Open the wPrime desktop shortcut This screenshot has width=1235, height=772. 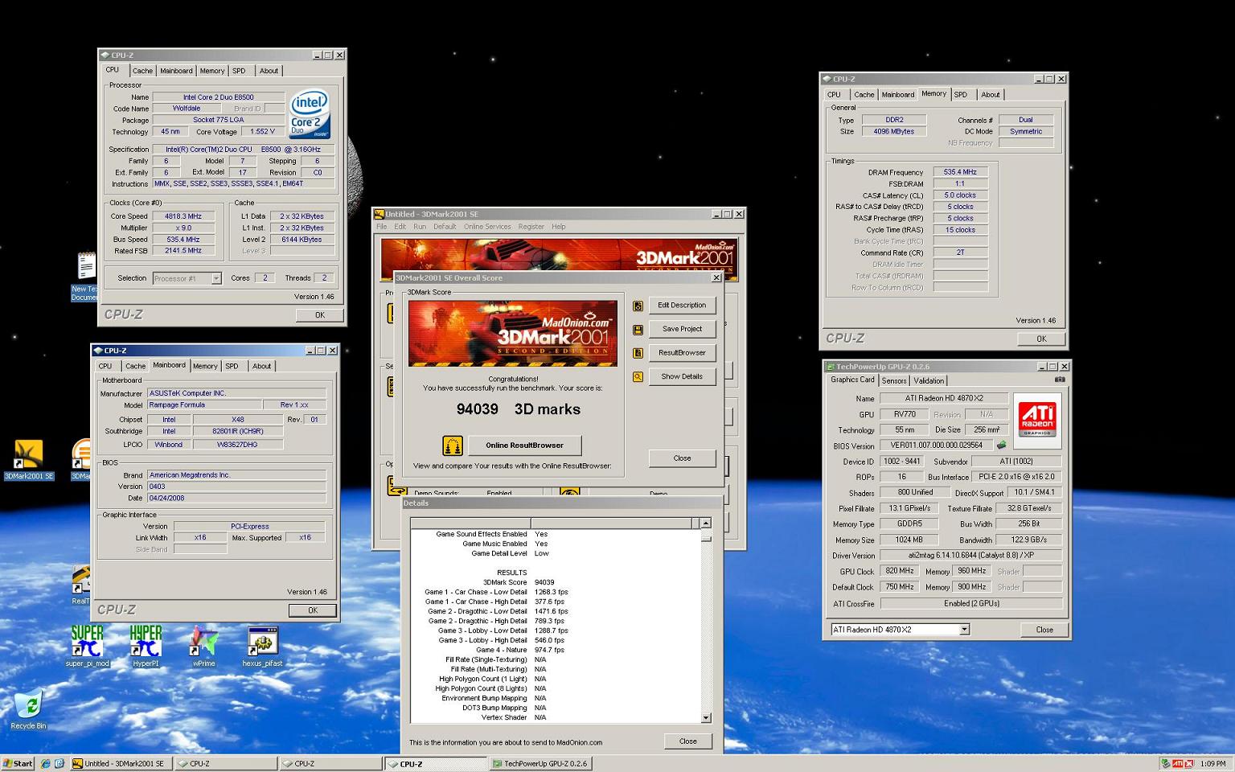point(203,646)
